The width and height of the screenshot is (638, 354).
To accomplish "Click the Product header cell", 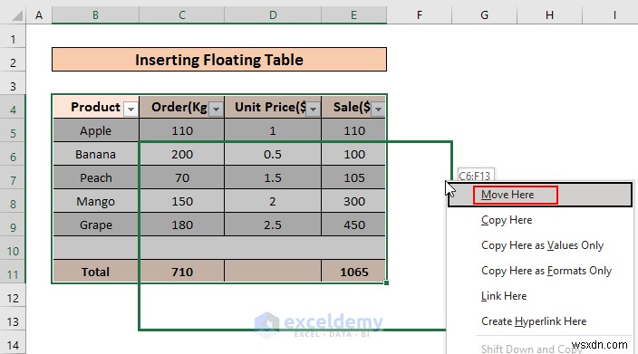I will [x=95, y=107].
